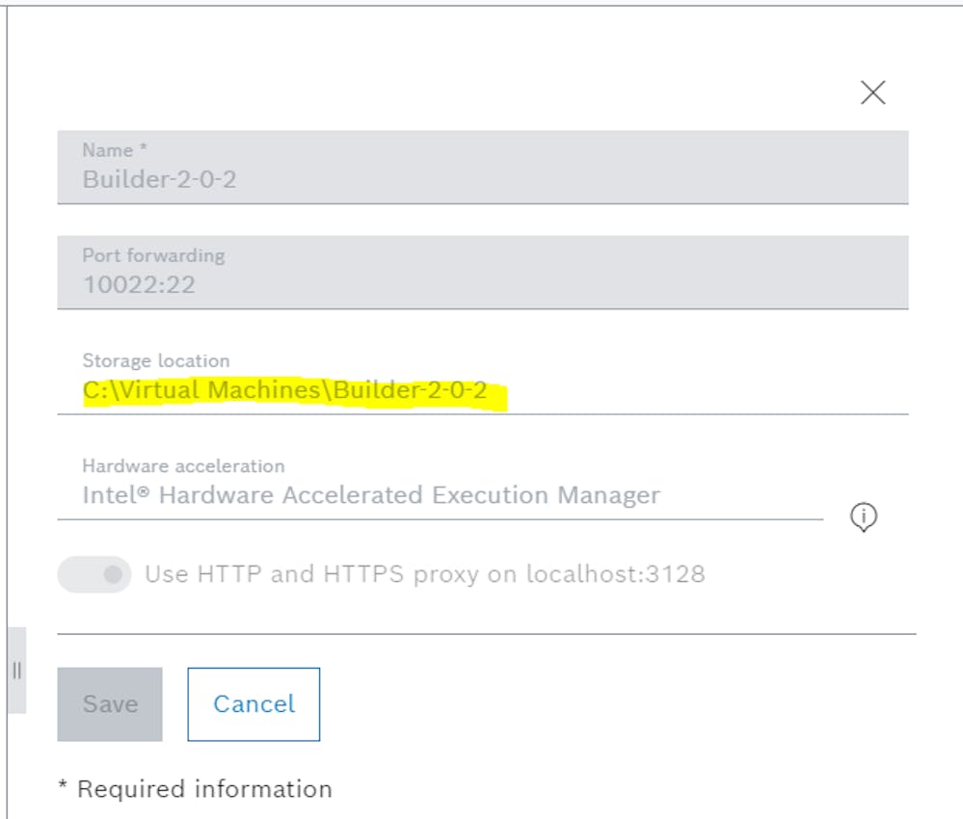Click the 'Hardware acceleration' label text
This screenshot has width=963, height=819.
tap(183, 465)
